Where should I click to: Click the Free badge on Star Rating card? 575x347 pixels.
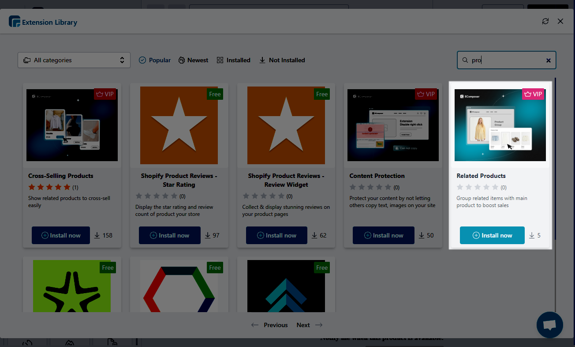click(x=215, y=94)
